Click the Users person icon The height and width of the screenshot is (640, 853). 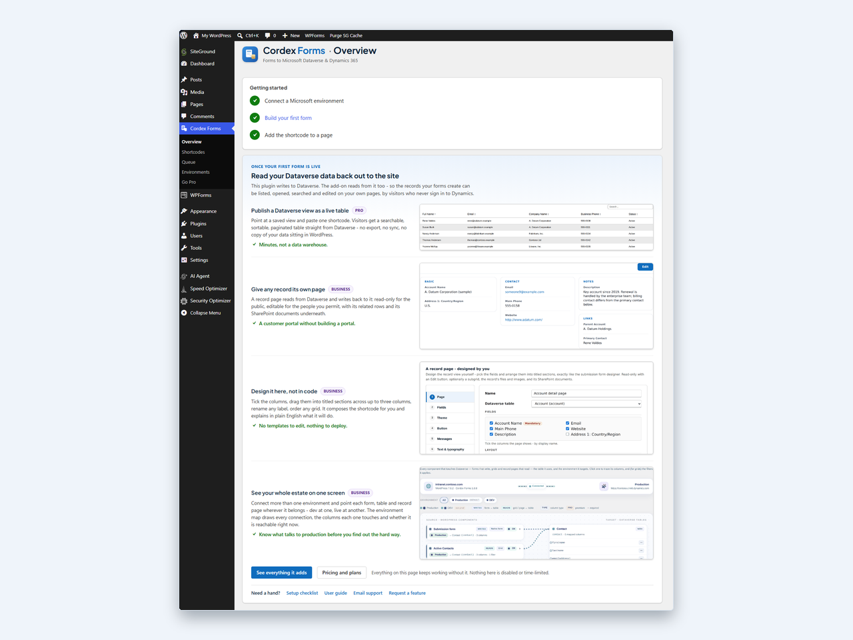[184, 235]
